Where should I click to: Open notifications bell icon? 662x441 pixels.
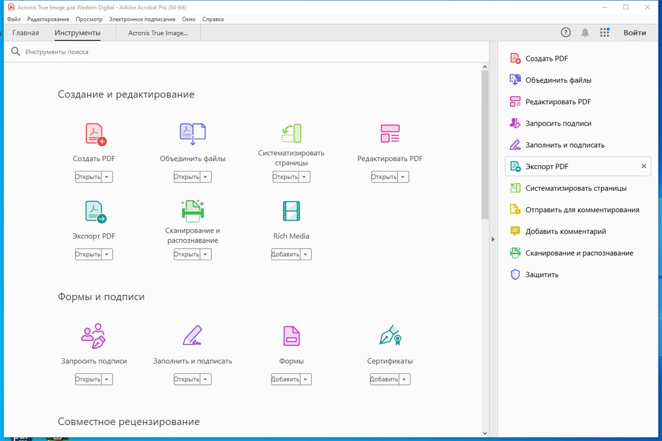585,33
